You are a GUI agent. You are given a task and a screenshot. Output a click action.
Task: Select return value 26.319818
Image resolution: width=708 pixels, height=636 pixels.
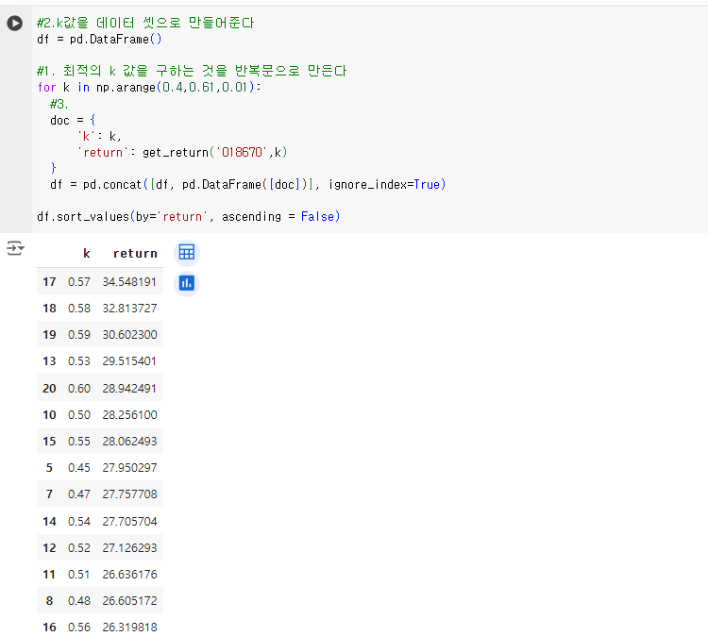(129, 627)
